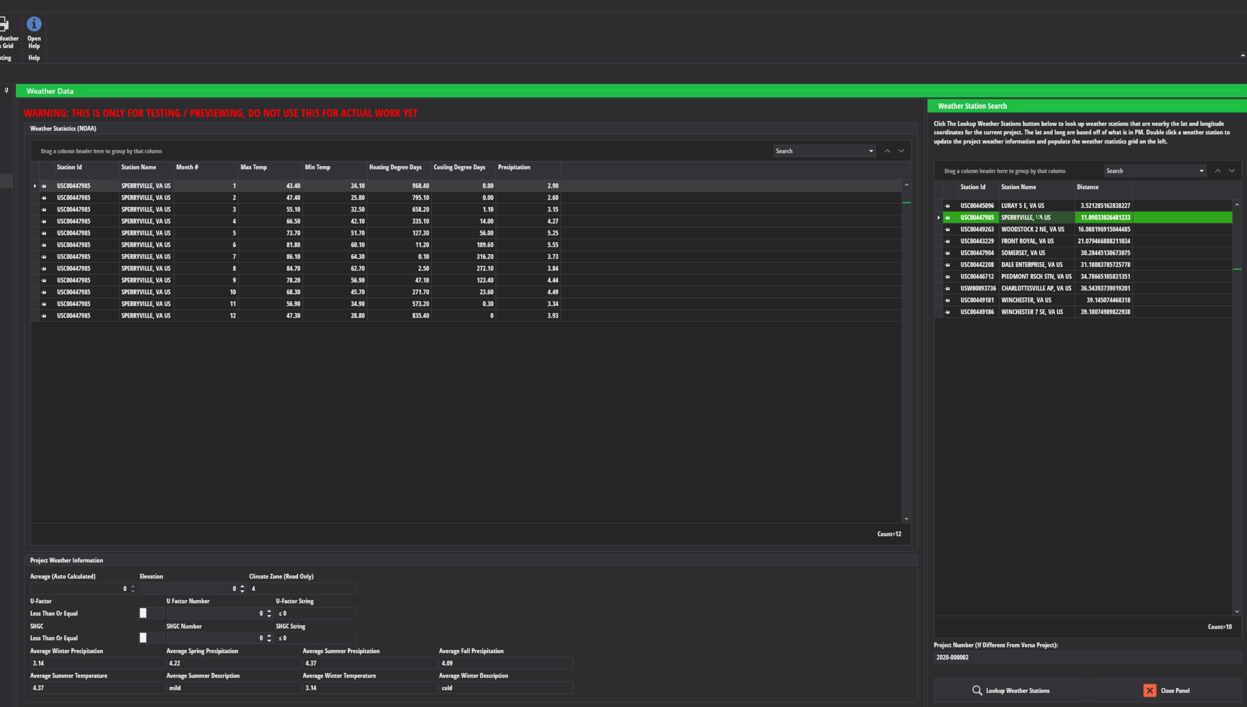Click previous-result arrow in station search panel

pyautogui.click(x=1217, y=171)
